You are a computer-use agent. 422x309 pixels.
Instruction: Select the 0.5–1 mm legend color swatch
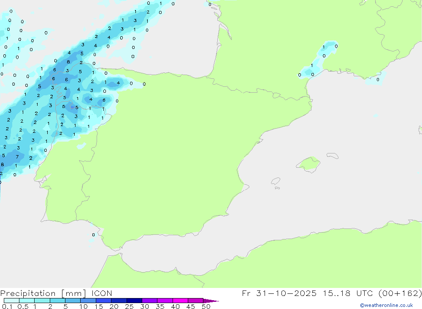(27, 301)
